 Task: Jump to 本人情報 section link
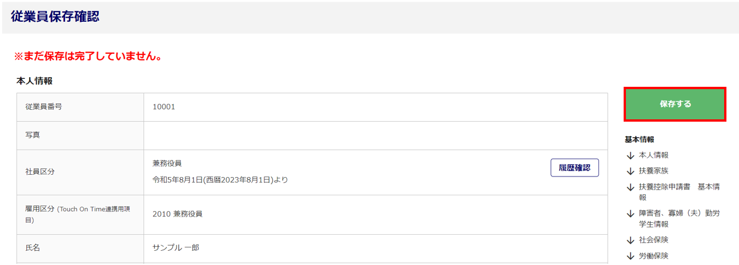pos(653,155)
